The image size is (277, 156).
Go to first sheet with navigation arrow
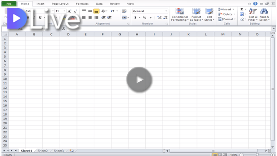4,150
